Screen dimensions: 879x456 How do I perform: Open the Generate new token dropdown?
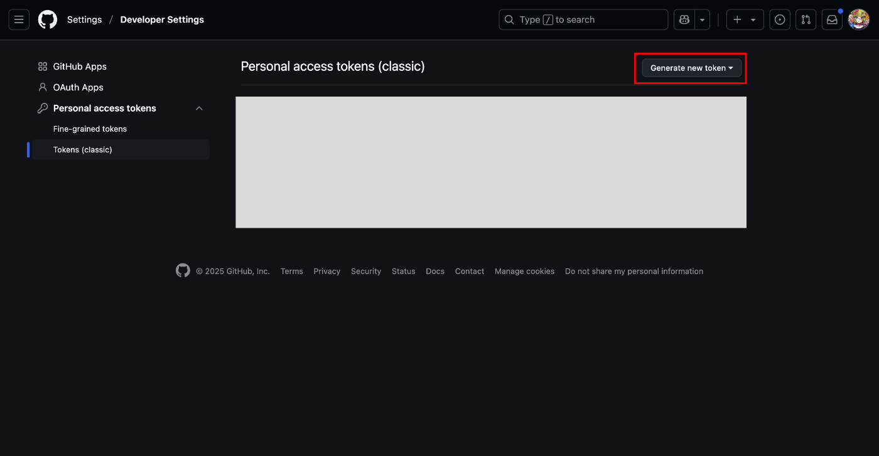click(x=691, y=68)
